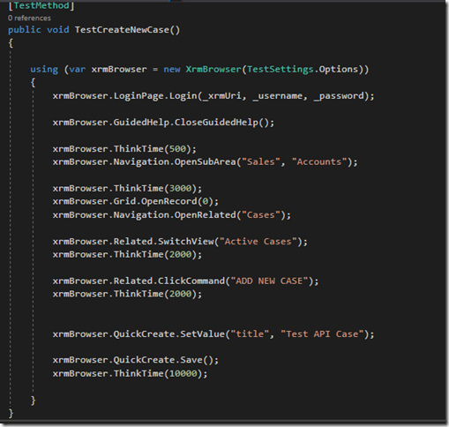449x427 pixels.
Task: Click the "ADD NEW CASE" string literal
Action: [269, 281]
